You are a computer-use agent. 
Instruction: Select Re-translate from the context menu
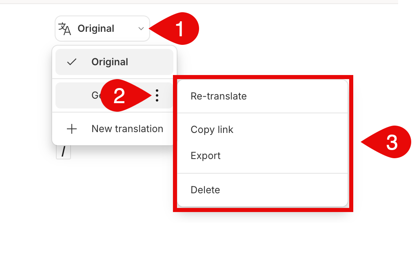point(263,96)
